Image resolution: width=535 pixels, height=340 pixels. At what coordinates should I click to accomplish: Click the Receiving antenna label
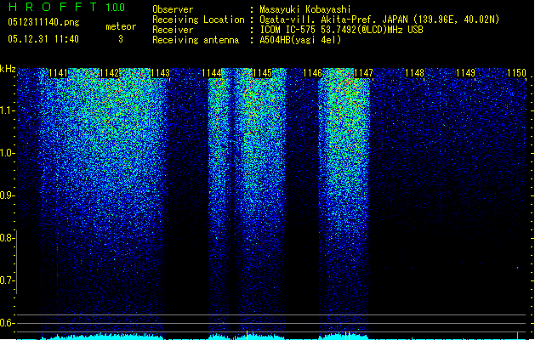click(x=196, y=40)
